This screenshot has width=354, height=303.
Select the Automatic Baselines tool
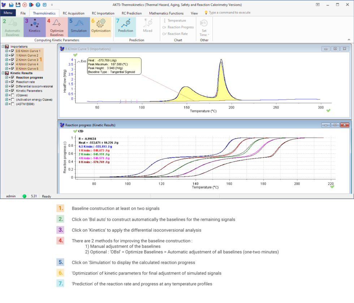pyautogui.click(x=12, y=26)
